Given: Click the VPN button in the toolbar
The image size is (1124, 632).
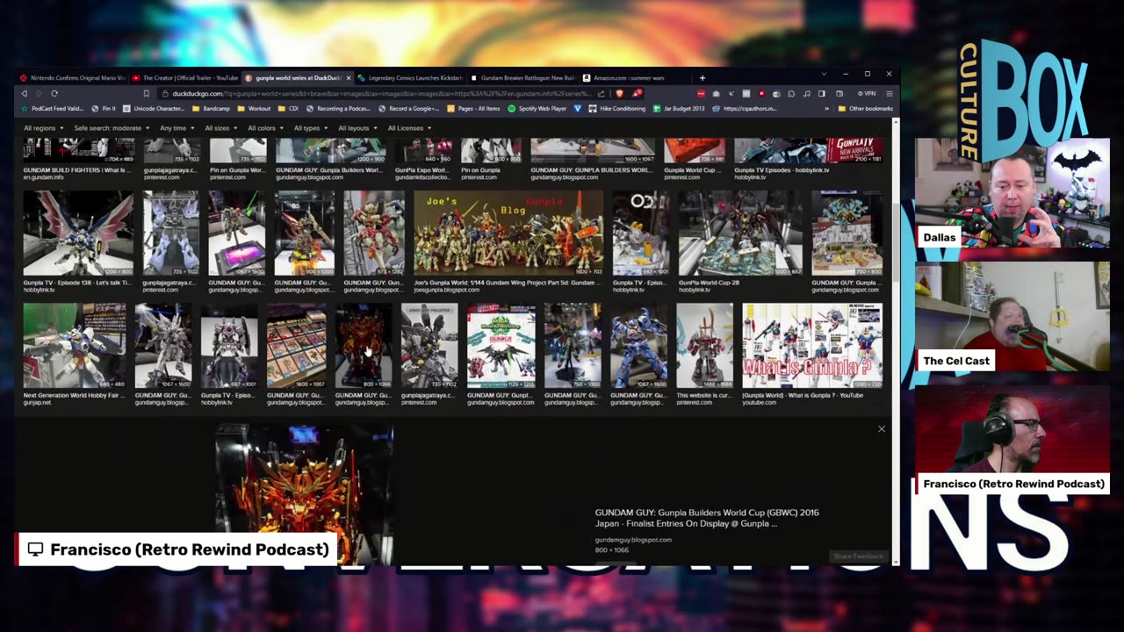Looking at the screenshot, I should tap(867, 93).
